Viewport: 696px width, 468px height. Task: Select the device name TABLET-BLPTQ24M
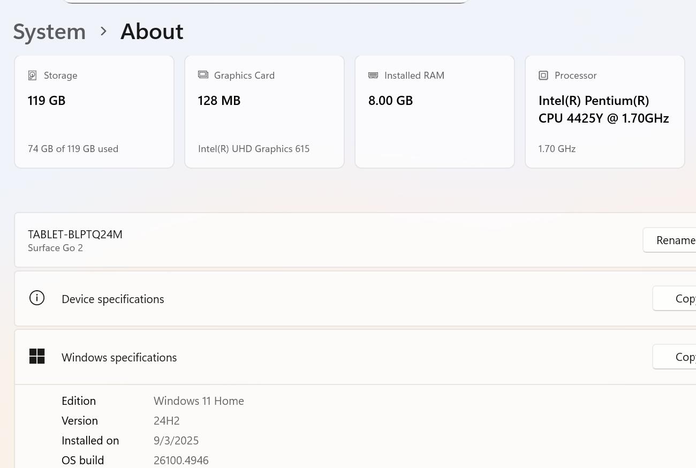[75, 235]
